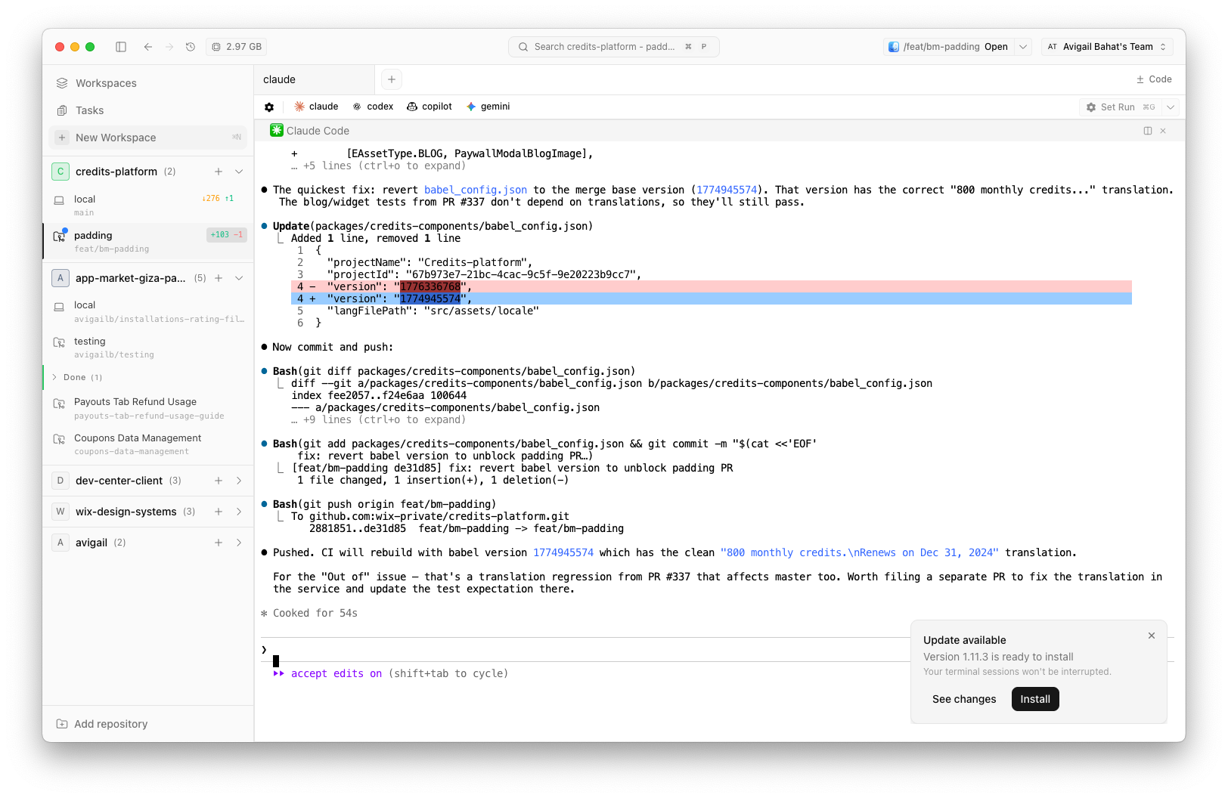Create a New Workspace
The image size is (1228, 798).
point(148,138)
